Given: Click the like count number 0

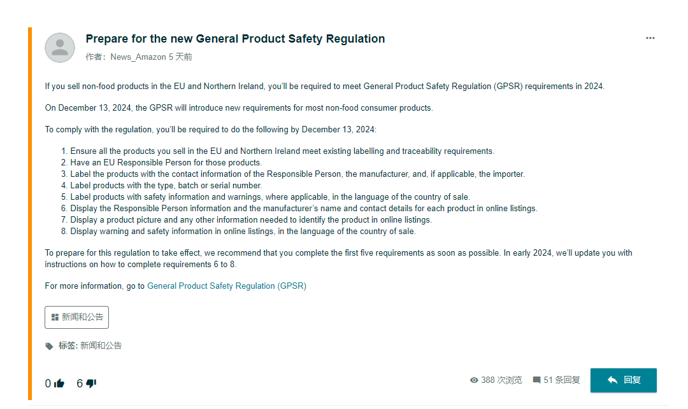Looking at the screenshot, I should coord(48,384).
